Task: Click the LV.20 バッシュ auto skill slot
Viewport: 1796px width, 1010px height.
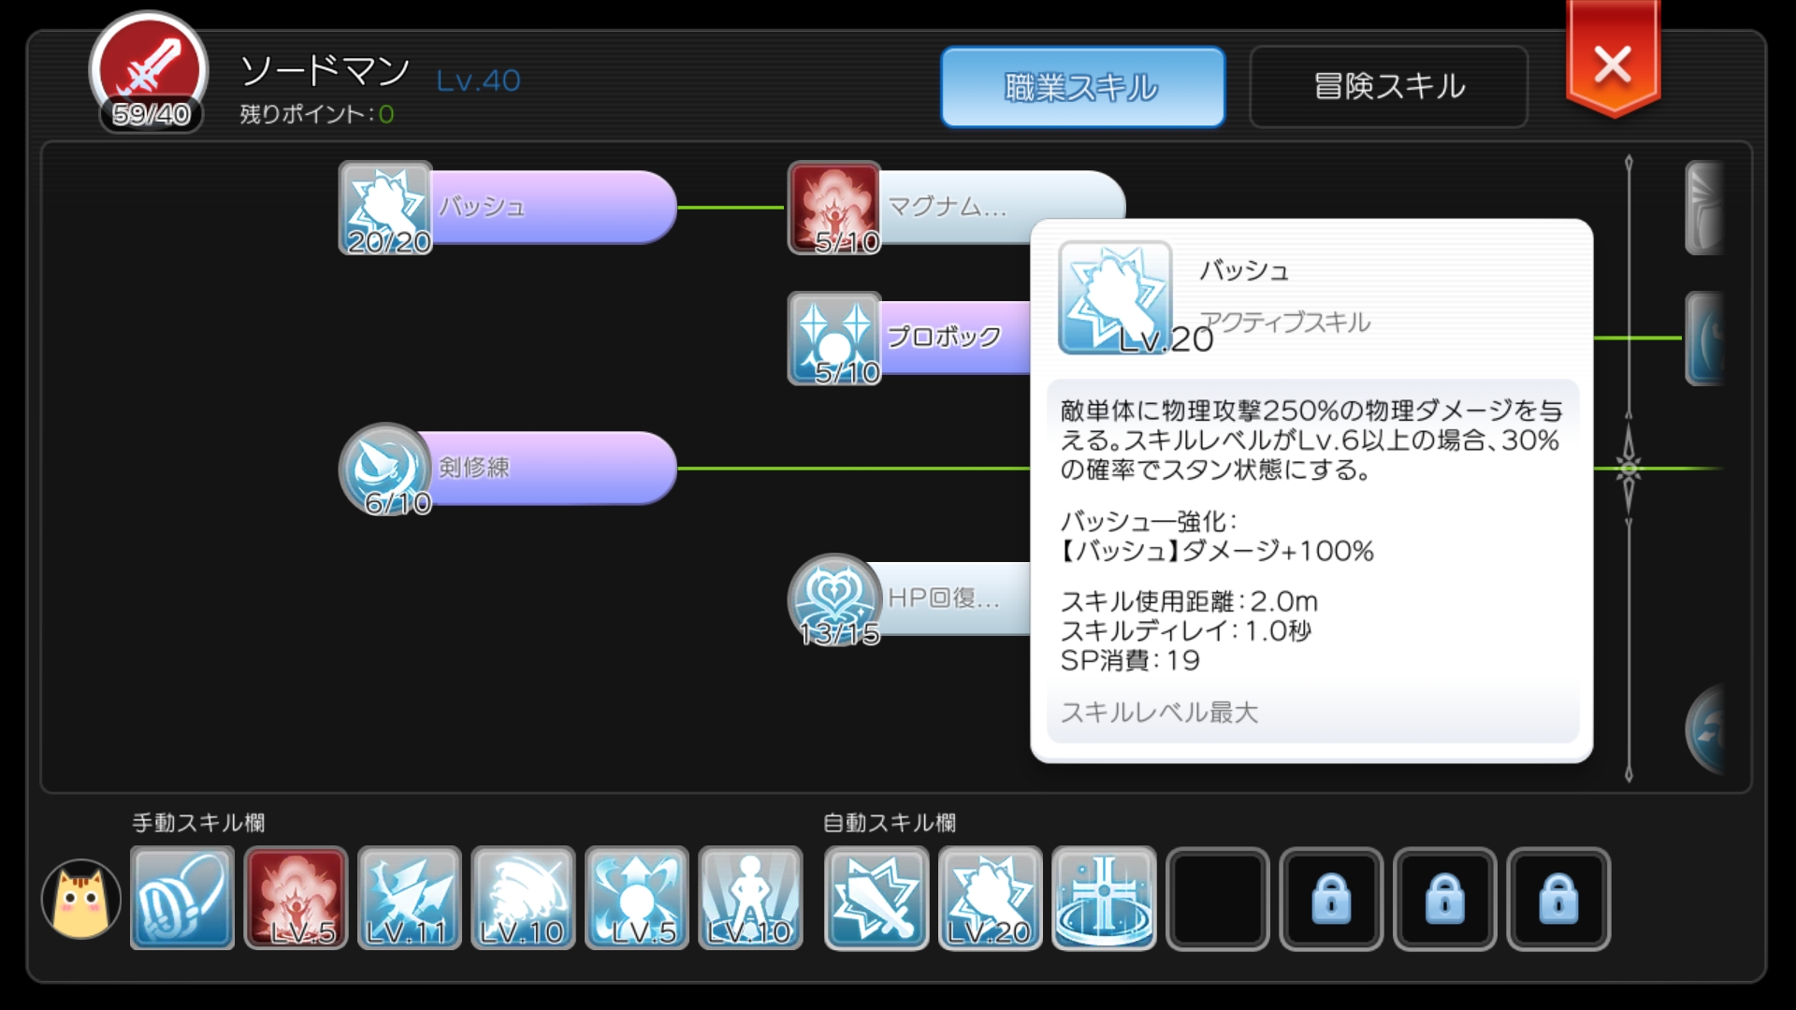Action: pos(991,899)
